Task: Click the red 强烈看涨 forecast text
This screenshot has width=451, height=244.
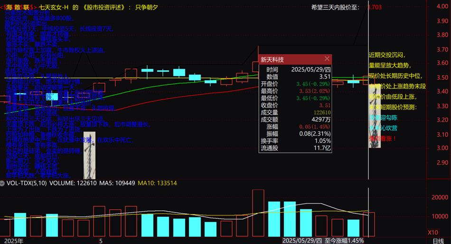Action: coord(383,138)
